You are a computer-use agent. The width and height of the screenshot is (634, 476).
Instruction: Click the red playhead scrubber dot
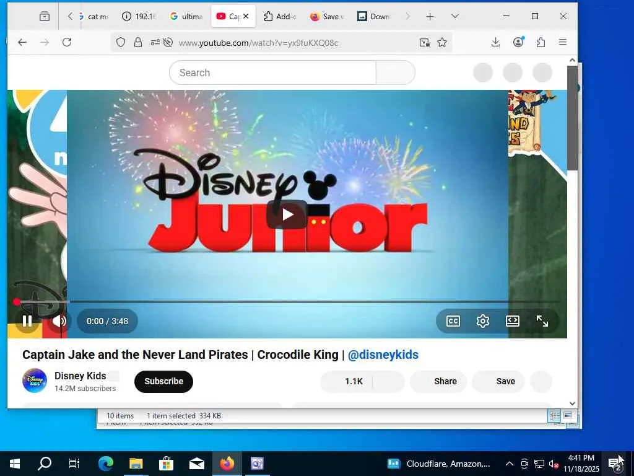[x=16, y=302]
